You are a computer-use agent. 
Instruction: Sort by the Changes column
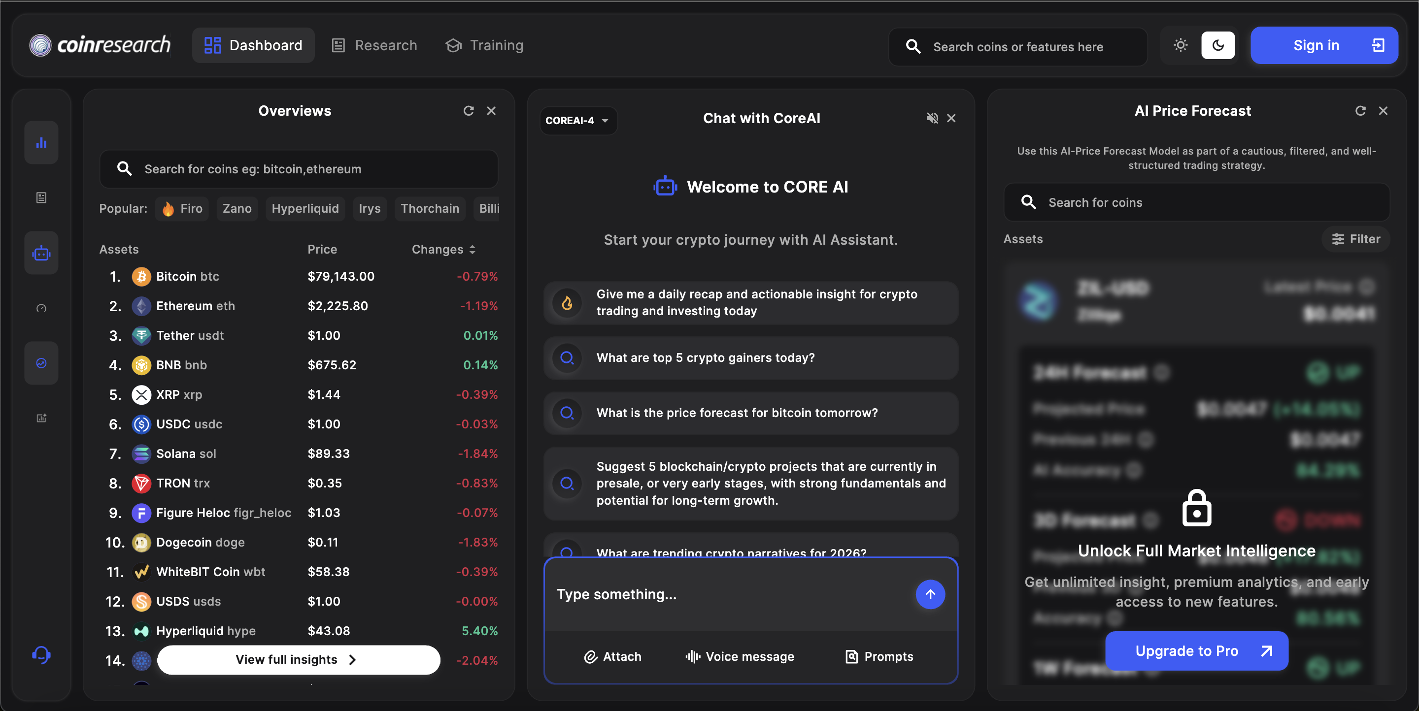click(443, 249)
